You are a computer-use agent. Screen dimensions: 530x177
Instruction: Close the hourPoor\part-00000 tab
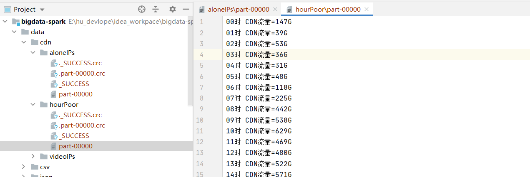tap(366, 9)
